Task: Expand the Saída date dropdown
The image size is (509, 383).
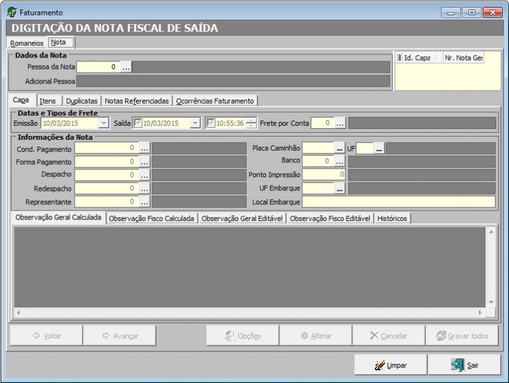Action: pyautogui.click(x=195, y=123)
